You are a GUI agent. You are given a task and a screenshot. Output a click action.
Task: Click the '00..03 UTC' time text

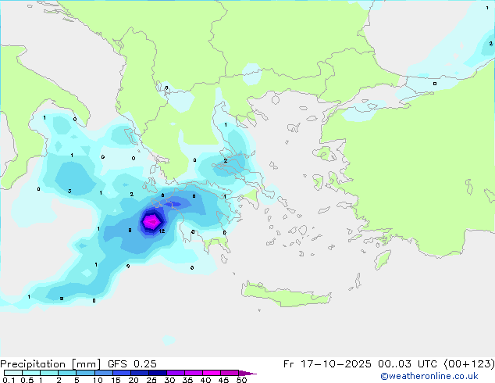(x=408, y=364)
